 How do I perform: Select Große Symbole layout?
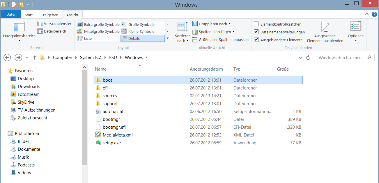click(138, 24)
